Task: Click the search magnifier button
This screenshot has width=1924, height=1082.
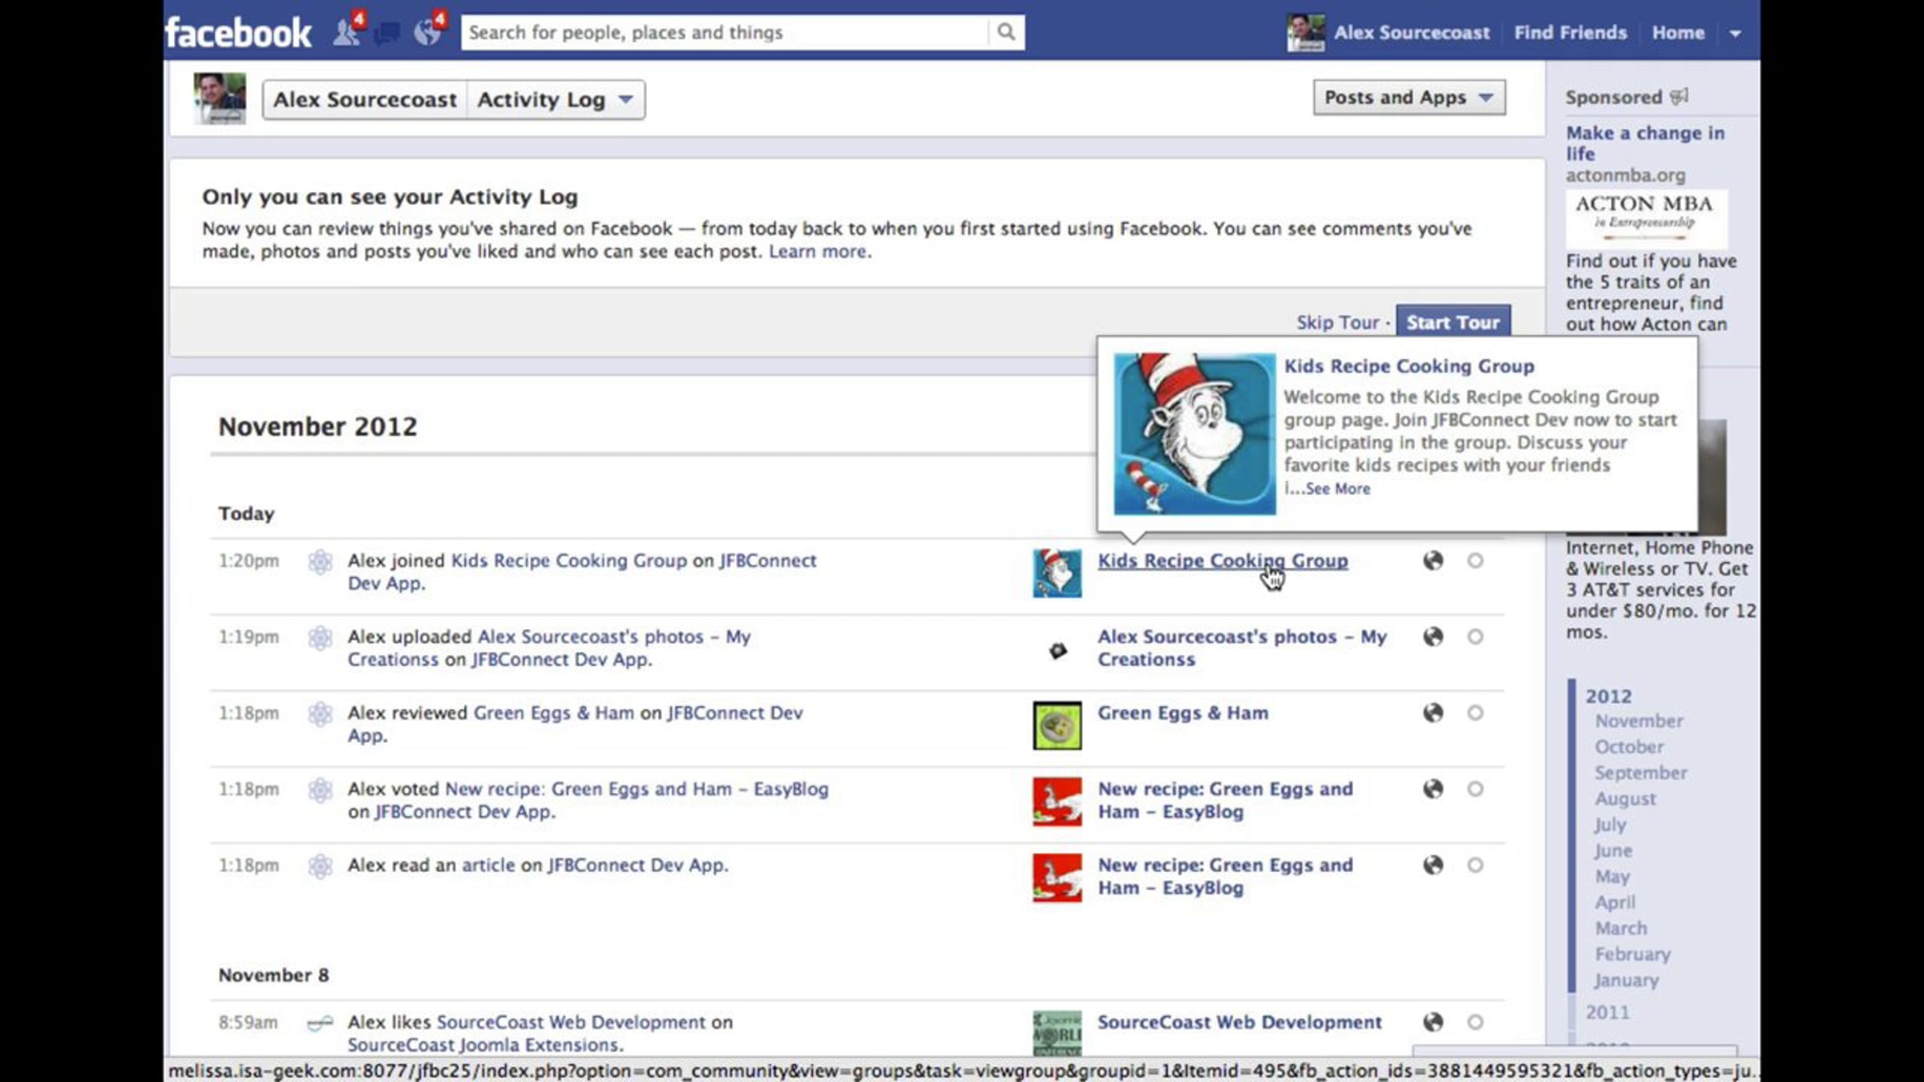Action: pyautogui.click(x=1006, y=32)
